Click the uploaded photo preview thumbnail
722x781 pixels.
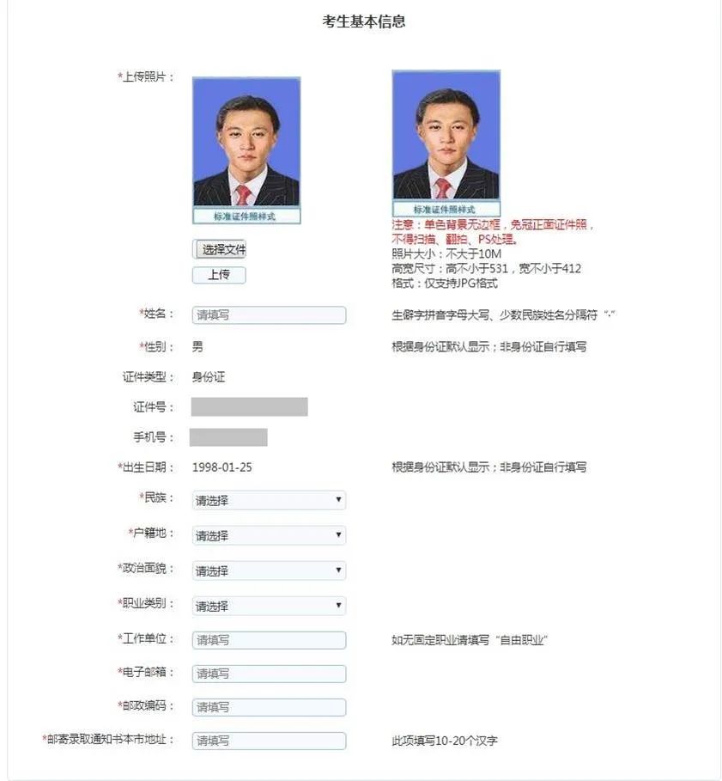[x=246, y=149]
